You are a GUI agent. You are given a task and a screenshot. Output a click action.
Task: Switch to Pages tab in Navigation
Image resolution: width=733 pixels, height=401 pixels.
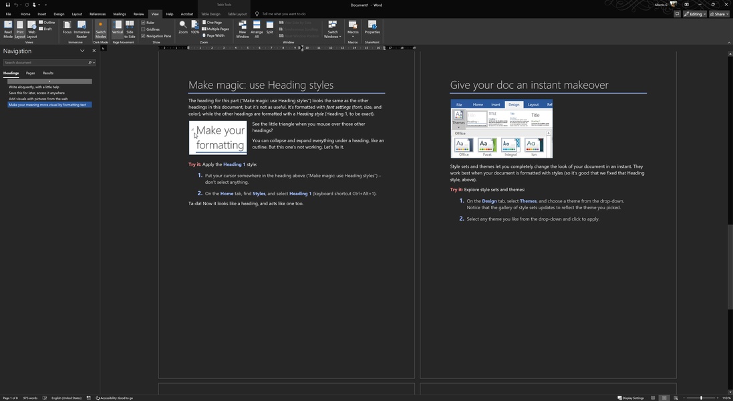click(30, 73)
